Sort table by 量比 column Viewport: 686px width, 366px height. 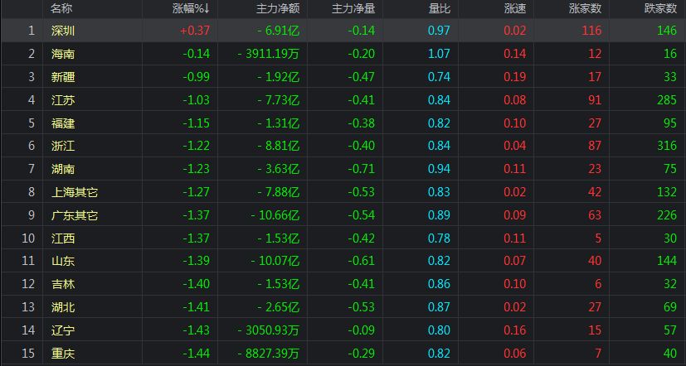click(x=440, y=8)
